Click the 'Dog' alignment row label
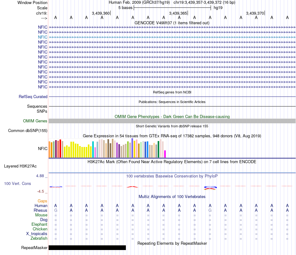296x255 pixels. pos(44,220)
